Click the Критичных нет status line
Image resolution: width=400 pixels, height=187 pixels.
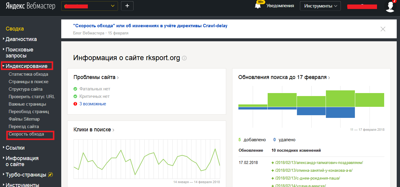coord(92,96)
